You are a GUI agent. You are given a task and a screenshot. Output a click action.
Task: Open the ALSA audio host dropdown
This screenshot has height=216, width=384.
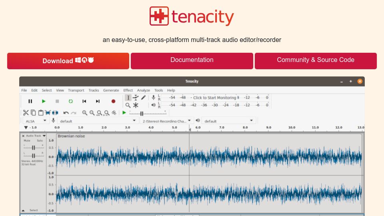coord(36,121)
